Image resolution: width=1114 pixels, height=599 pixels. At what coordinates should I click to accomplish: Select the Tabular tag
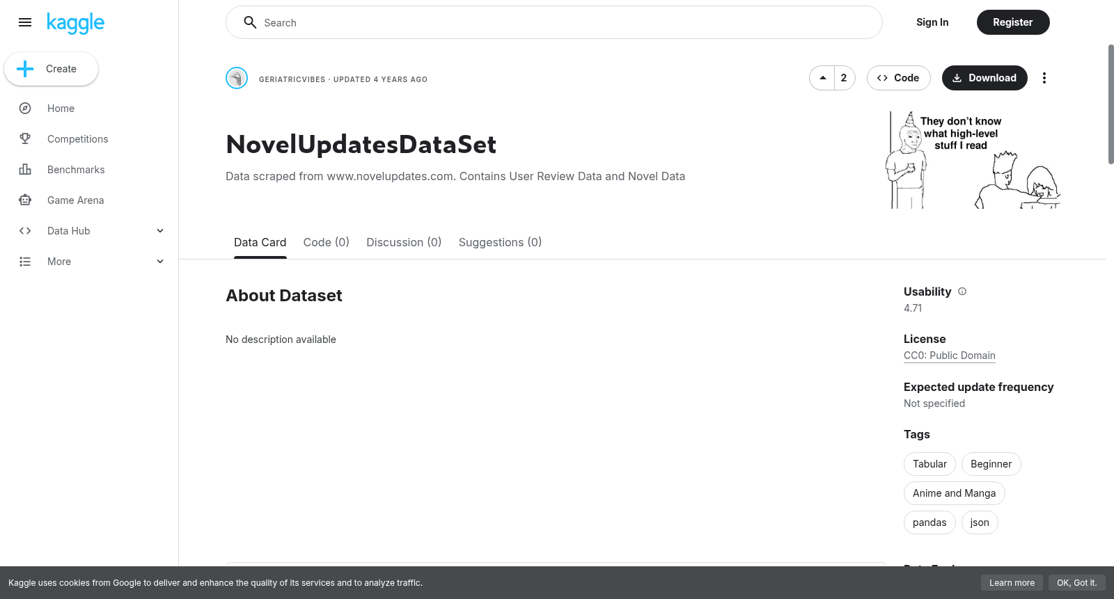point(929,464)
